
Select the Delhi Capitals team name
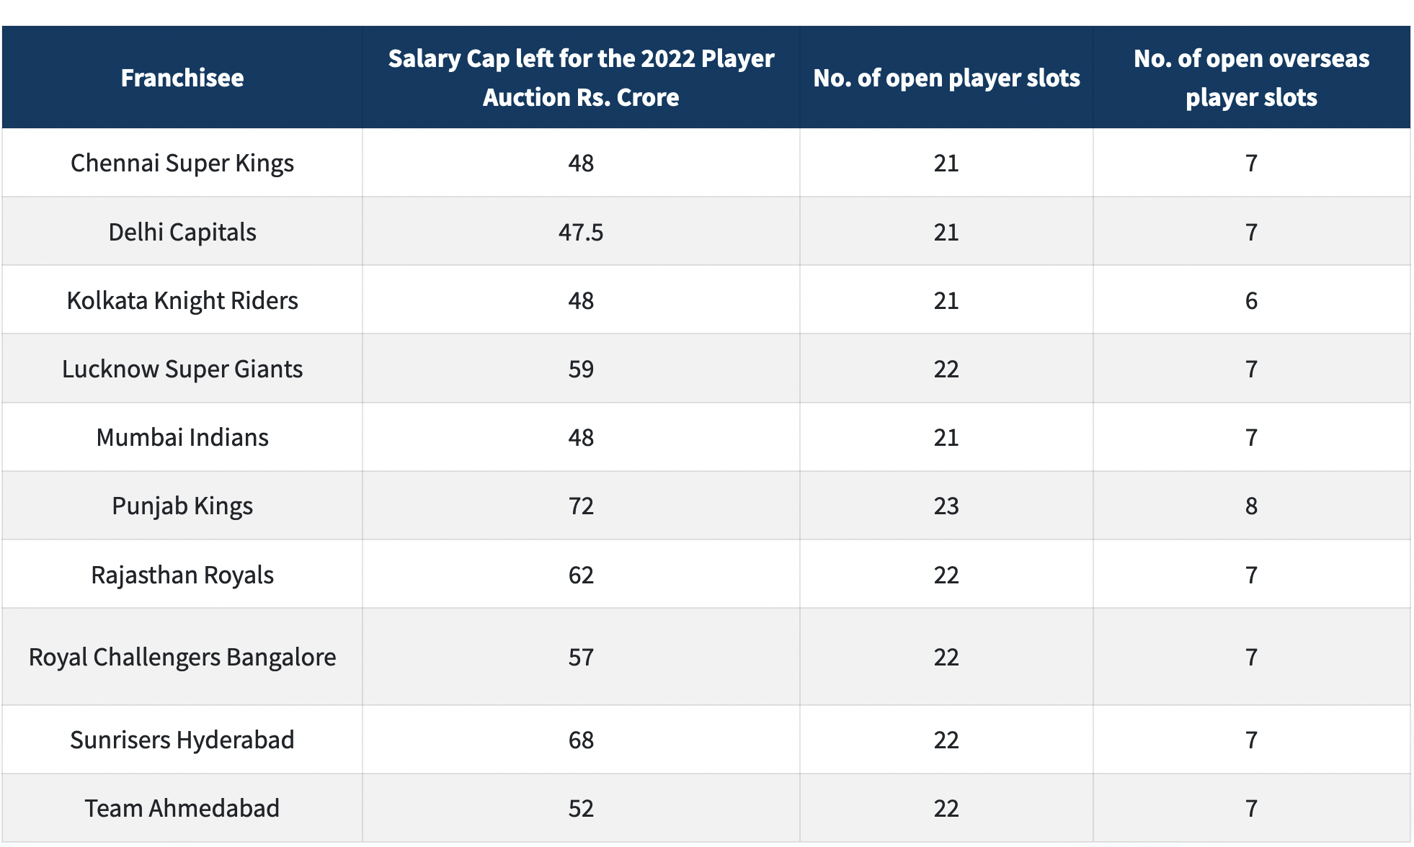coord(182,232)
